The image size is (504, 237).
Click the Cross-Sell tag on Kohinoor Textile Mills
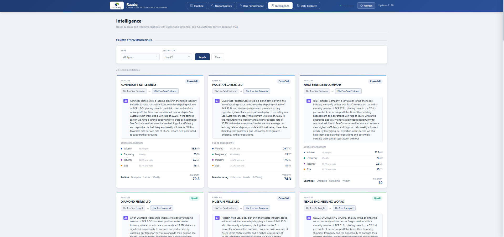point(192,81)
